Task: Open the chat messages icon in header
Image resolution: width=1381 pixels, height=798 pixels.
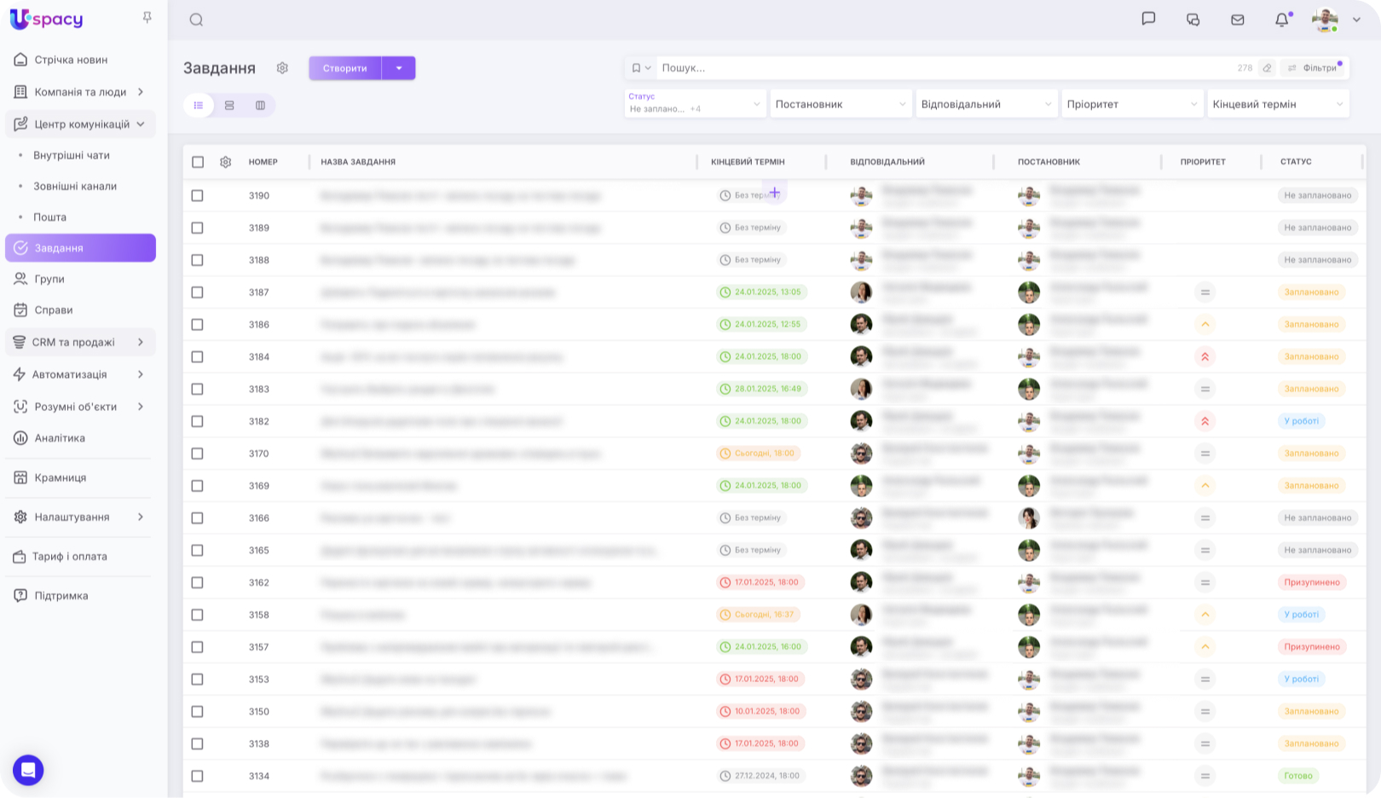Action: point(1148,19)
